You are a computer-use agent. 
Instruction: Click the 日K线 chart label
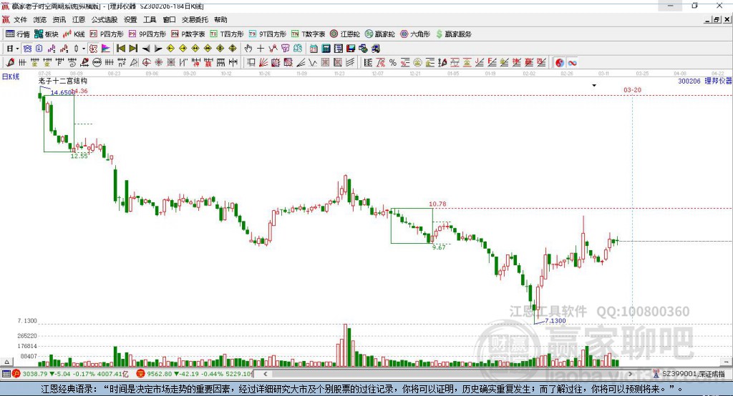coord(11,76)
